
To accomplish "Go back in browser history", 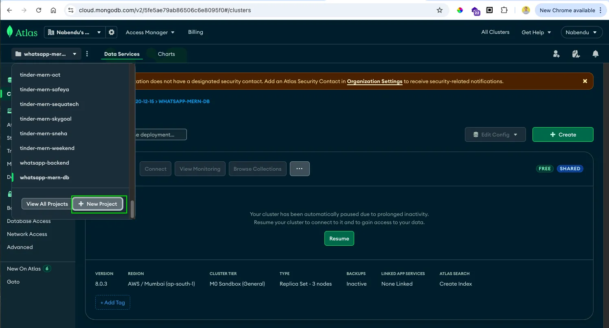I will (10, 10).
